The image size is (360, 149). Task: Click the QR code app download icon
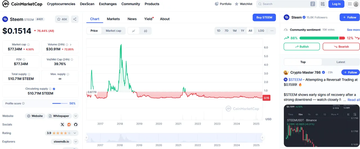[x=323, y=4]
